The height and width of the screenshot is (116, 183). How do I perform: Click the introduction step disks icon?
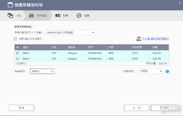[10, 15]
